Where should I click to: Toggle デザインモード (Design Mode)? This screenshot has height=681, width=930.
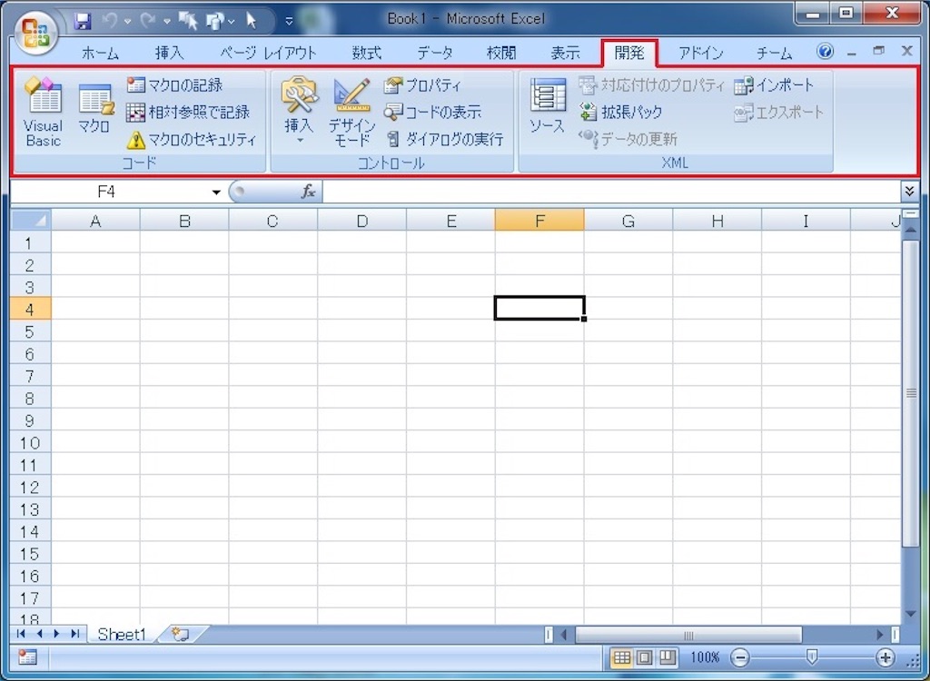pos(351,113)
